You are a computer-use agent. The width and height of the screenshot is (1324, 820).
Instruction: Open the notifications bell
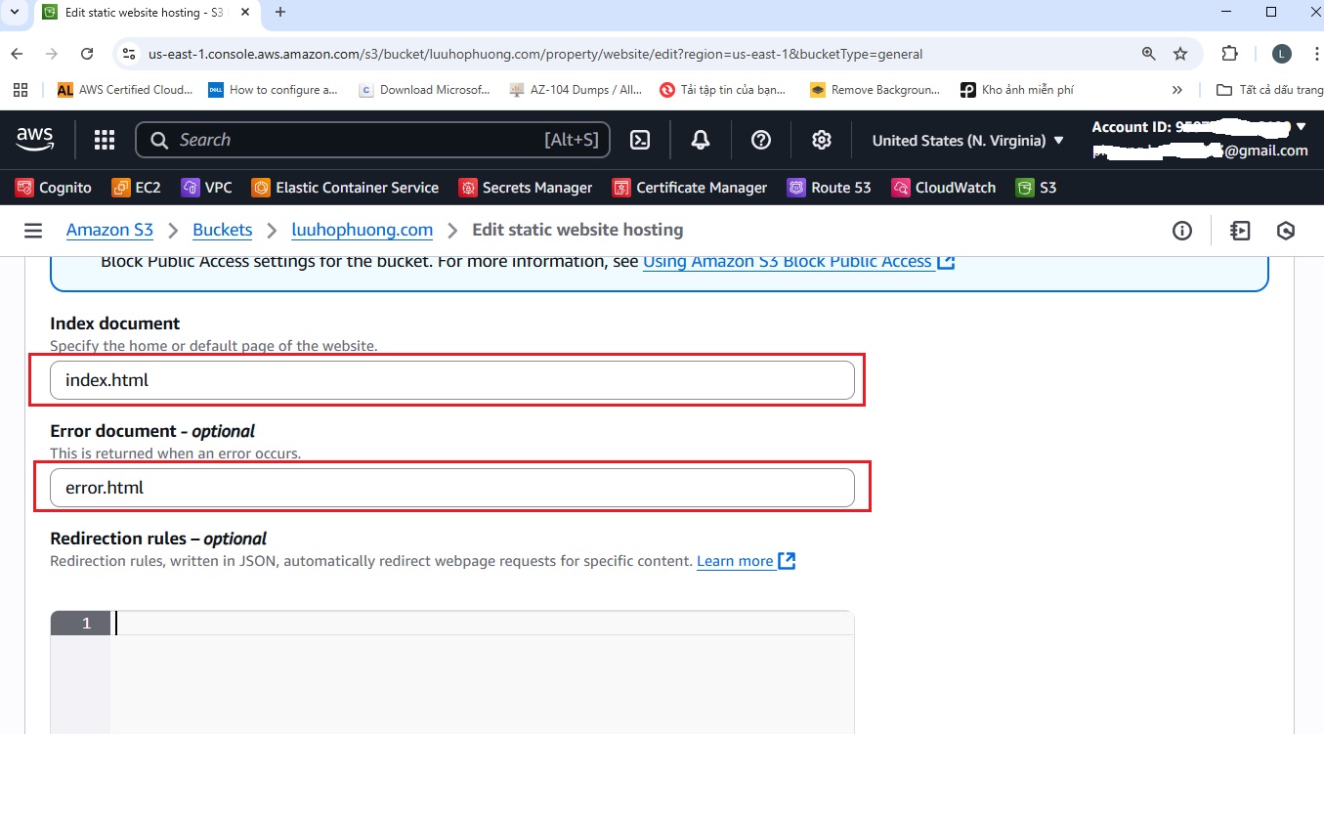pos(700,141)
